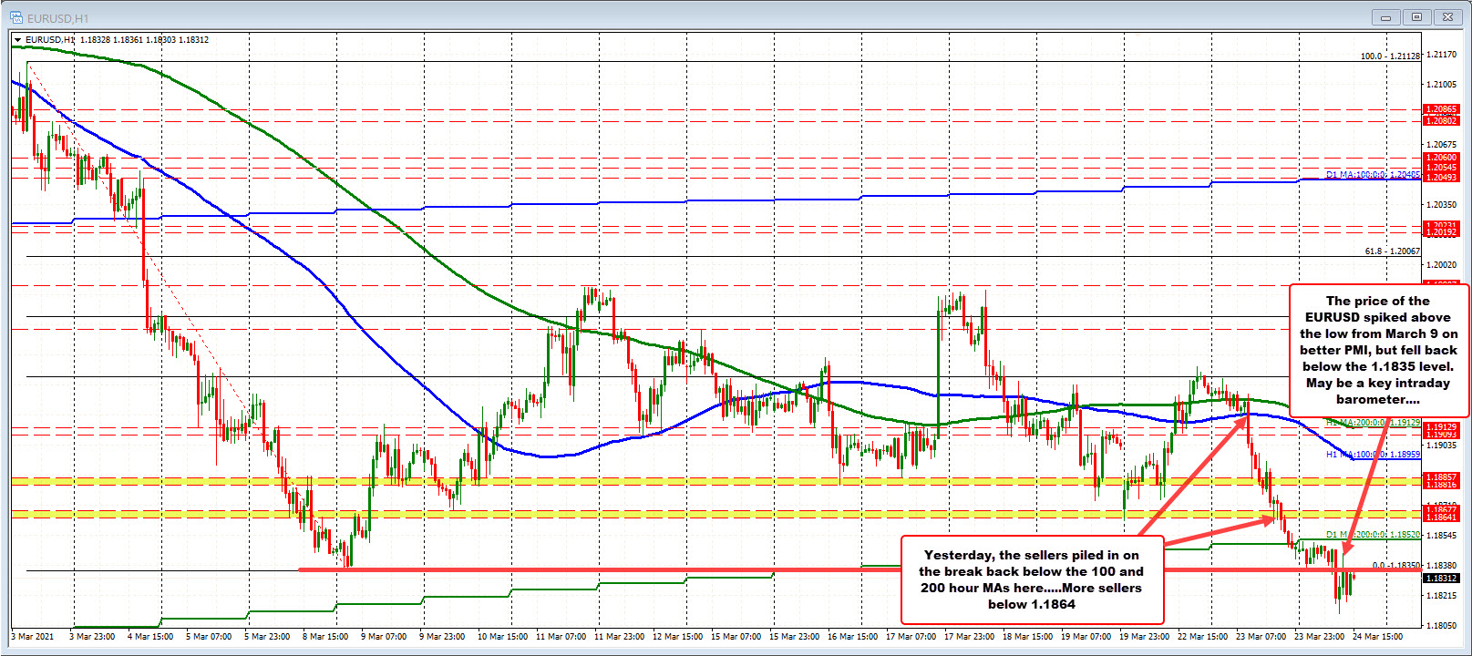Click the 1.20350 price scale value
Screen dimensions: 1472x656
(1441, 205)
